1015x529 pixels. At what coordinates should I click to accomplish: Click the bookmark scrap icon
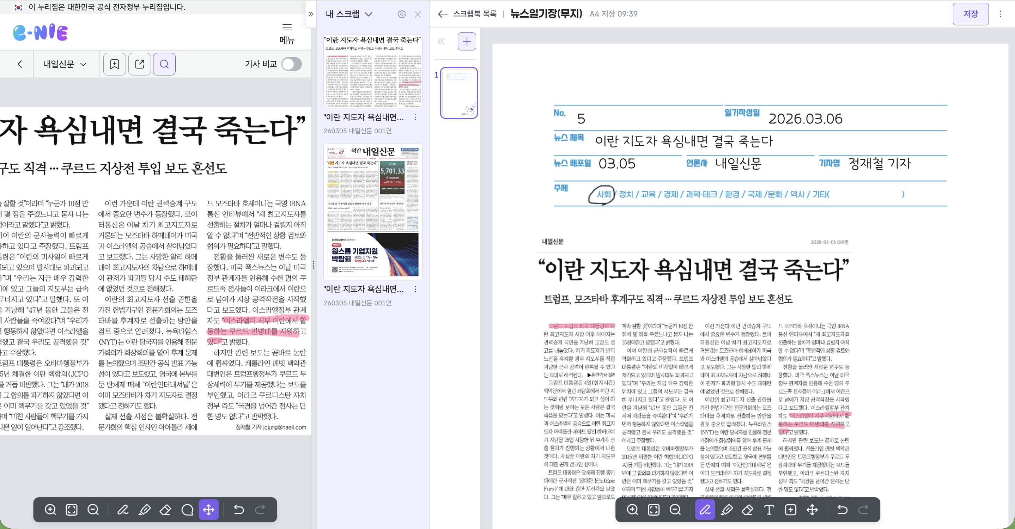(x=115, y=64)
